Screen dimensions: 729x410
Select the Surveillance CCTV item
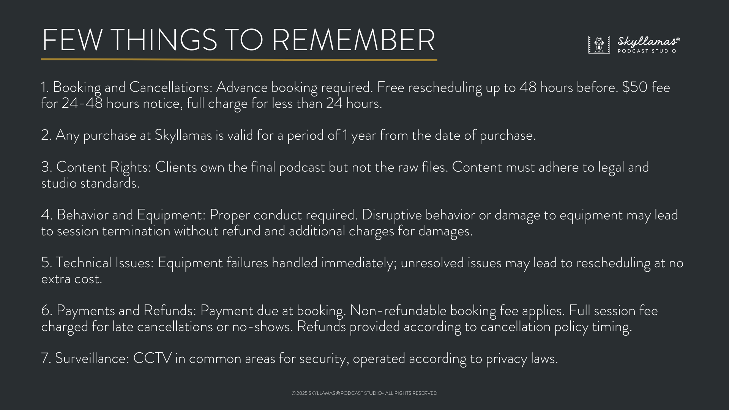coord(299,358)
